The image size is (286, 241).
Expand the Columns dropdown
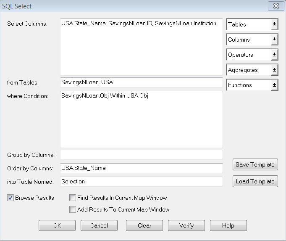point(274,40)
